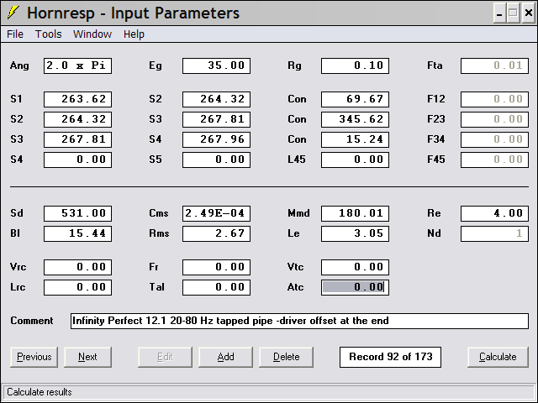Select the S1 field with 263.62

pyautogui.click(x=77, y=99)
